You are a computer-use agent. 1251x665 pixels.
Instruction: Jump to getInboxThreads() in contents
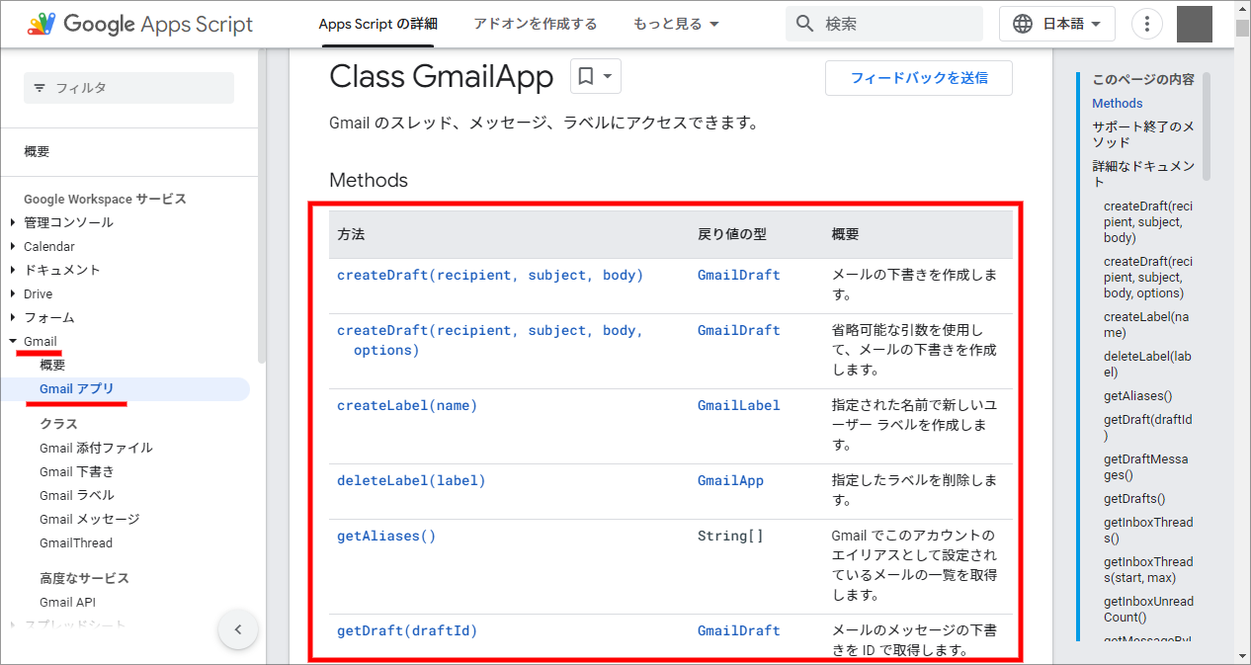pyautogui.click(x=1148, y=530)
